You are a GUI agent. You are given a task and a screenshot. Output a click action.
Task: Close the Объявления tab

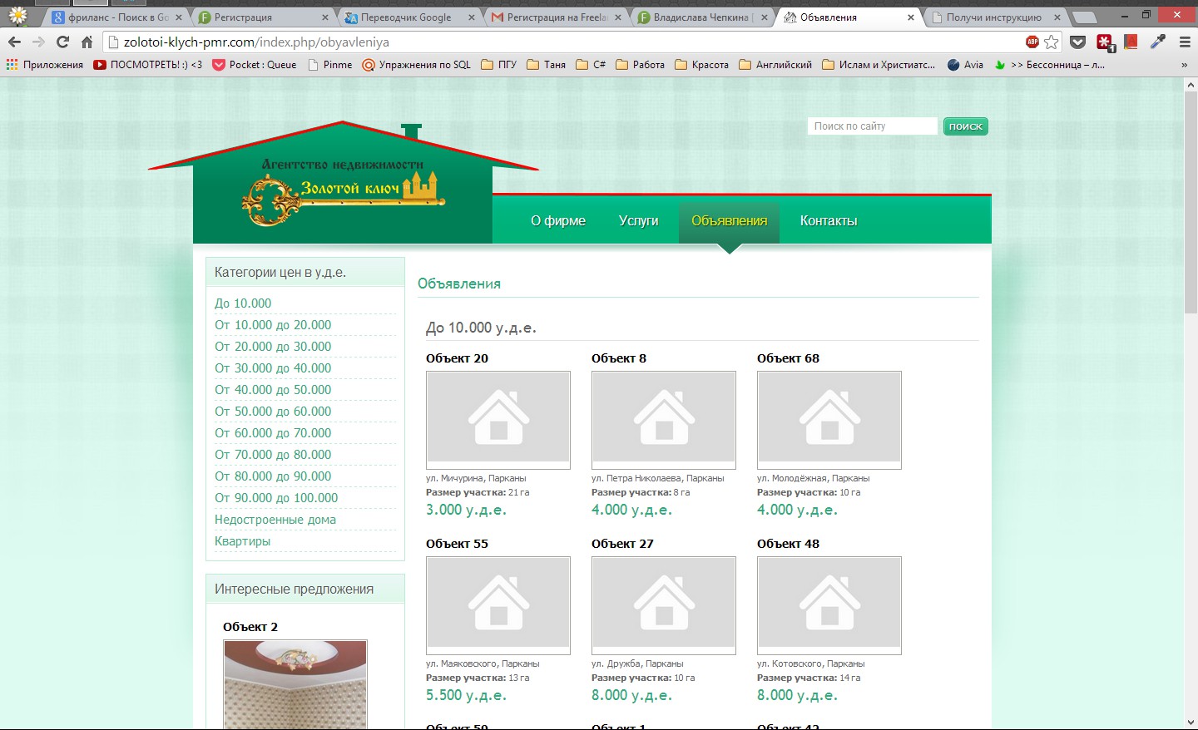point(910,17)
